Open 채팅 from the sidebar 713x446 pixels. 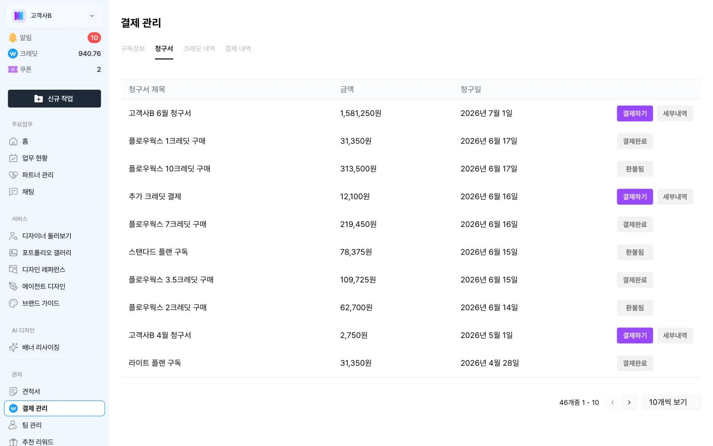pos(54,192)
